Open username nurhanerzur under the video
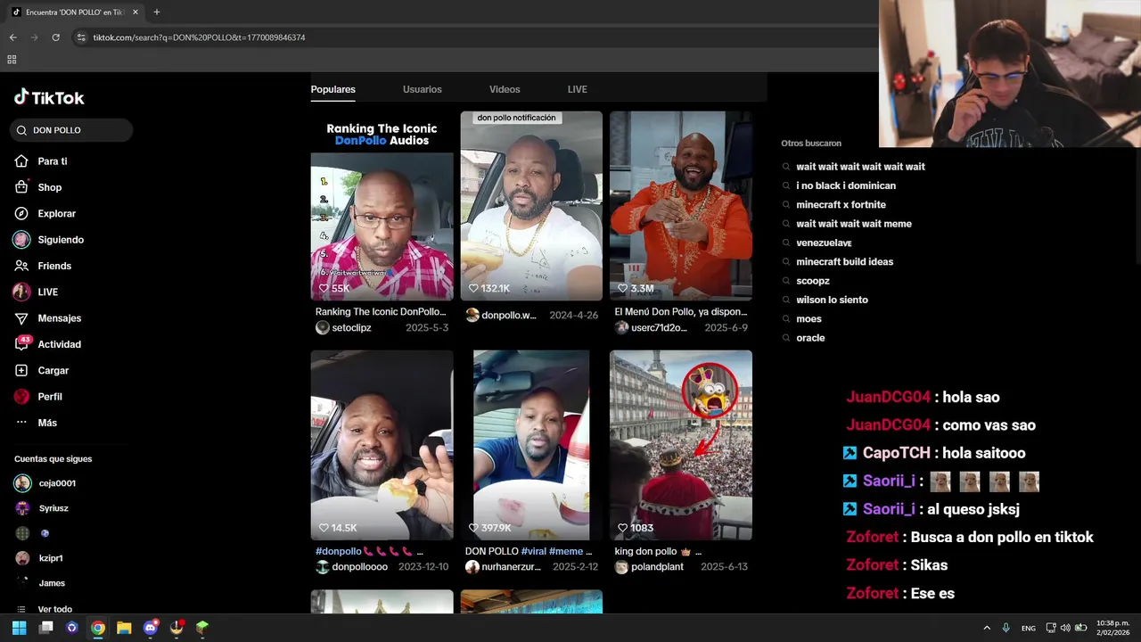Screen dimensions: 1141x642 (511, 567)
